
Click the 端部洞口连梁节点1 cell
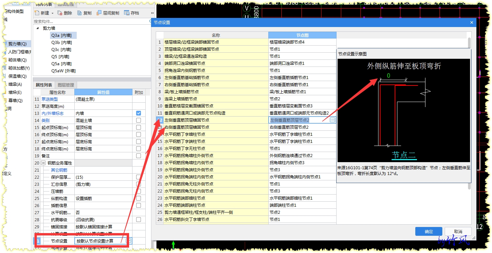[302, 64]
